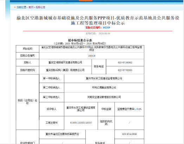Select the 招标公告编号 table header cell
Image resolution: width=184 pixels, height=144 pixels.
[x=27, y=56]
